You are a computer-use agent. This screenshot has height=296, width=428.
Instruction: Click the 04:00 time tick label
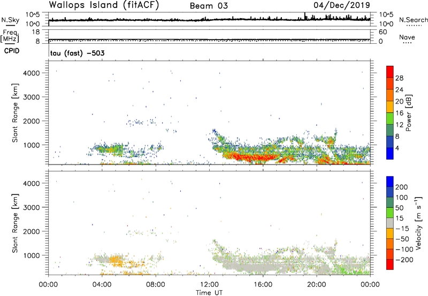pyautogui.click(x=102, y=285)
